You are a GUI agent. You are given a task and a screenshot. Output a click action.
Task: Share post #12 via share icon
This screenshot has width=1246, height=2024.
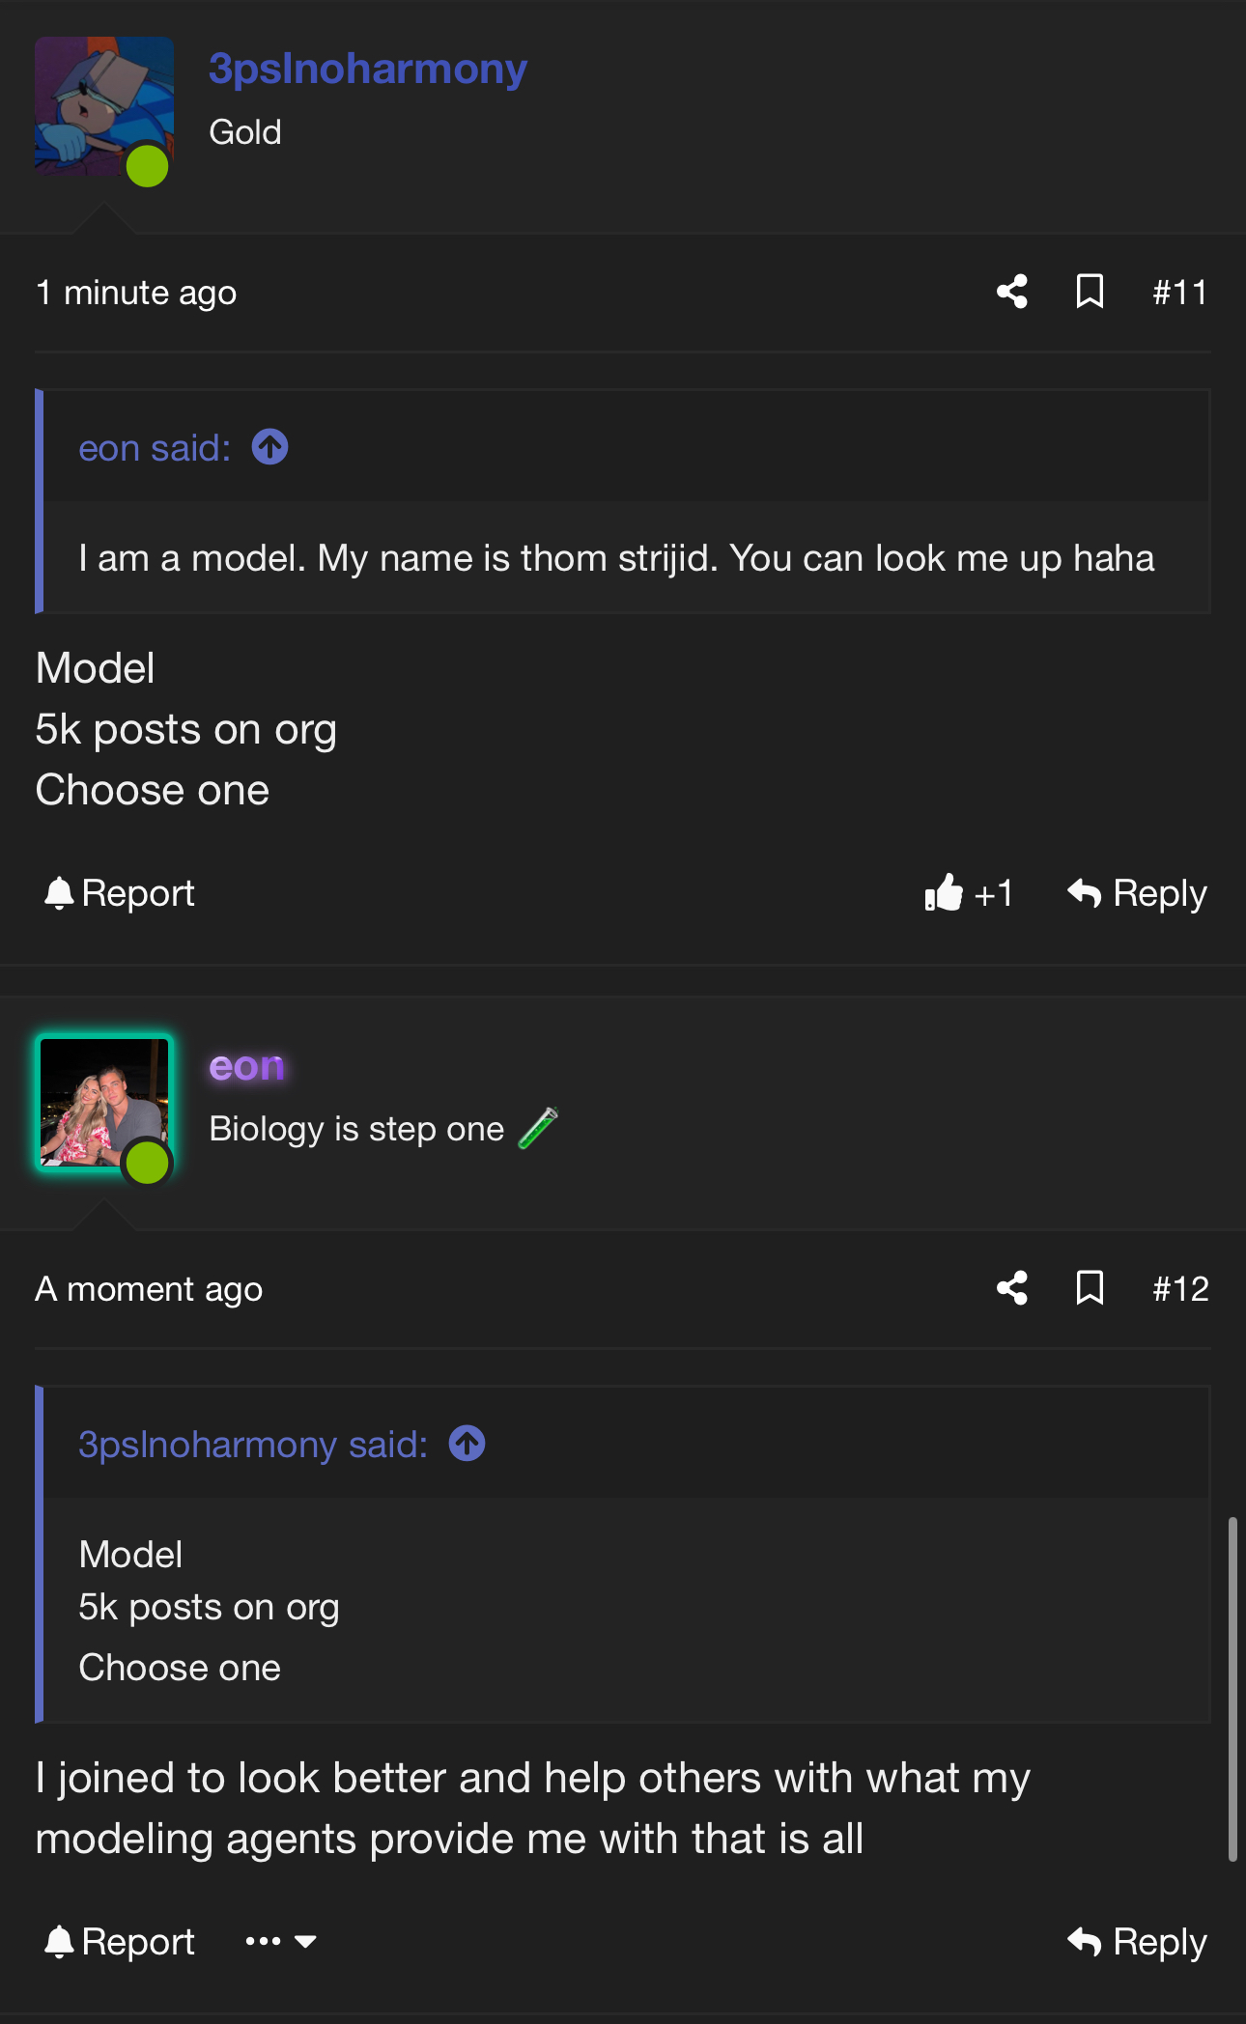coord(1012,1288)
